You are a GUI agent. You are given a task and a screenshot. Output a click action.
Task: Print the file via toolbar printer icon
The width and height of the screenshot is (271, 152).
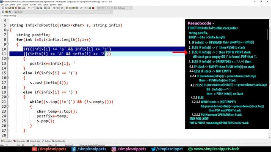click(24, 8)
